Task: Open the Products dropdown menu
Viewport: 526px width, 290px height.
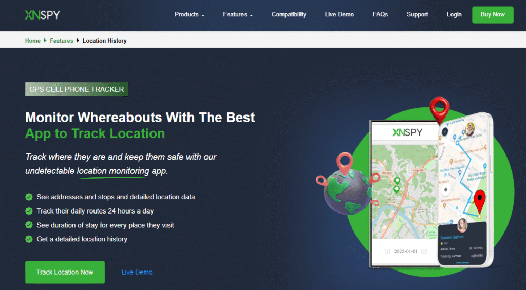Action: [189, 15]
